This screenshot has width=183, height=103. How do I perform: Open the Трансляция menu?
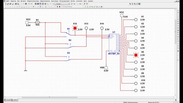click(x=55, y=1)
